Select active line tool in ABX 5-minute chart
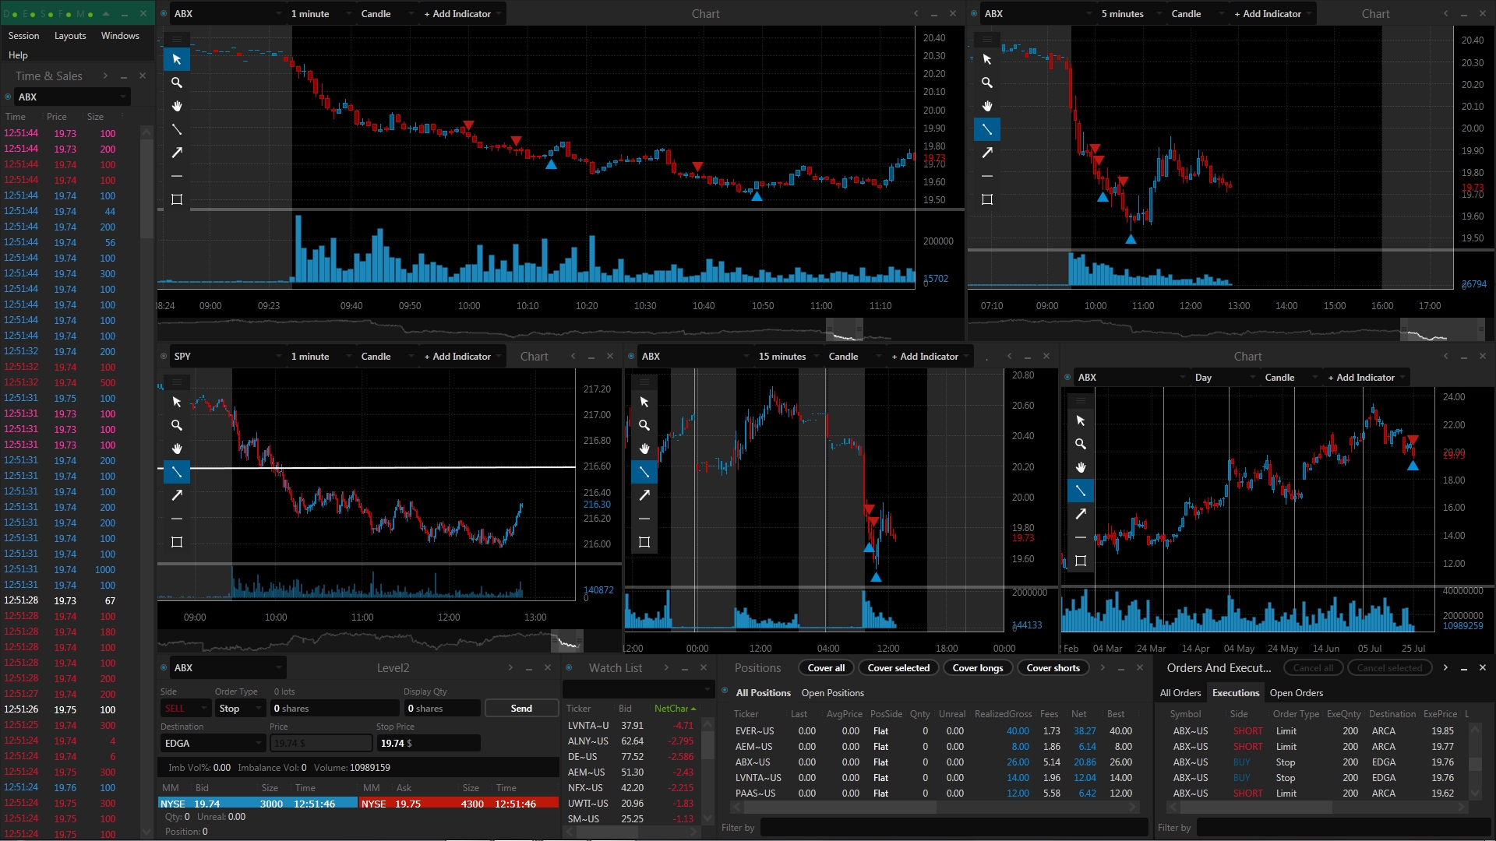Image resolution: width=1496 pixels, height=841 pixels. (x=987, y=129)
